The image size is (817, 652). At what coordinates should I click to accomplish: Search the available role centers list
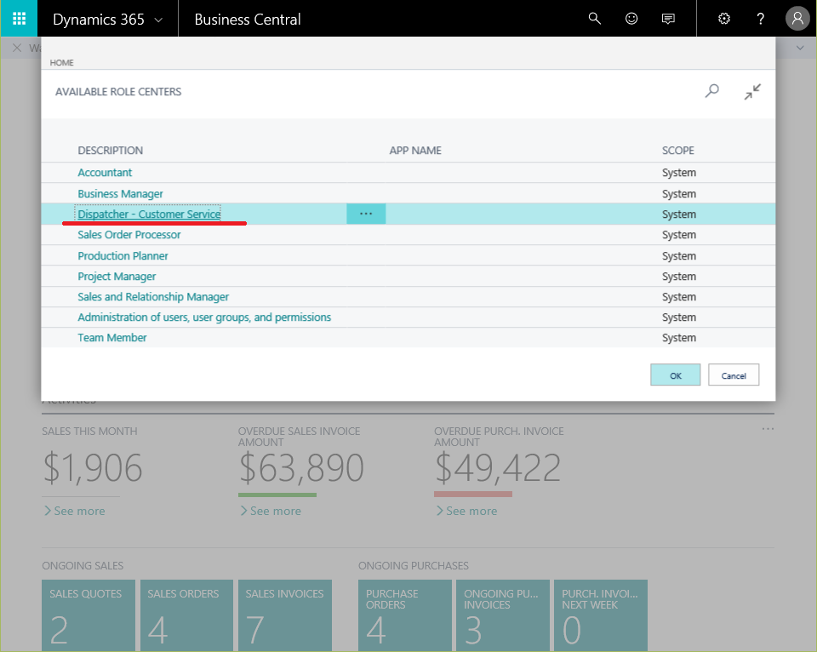(x=711, y=91)
